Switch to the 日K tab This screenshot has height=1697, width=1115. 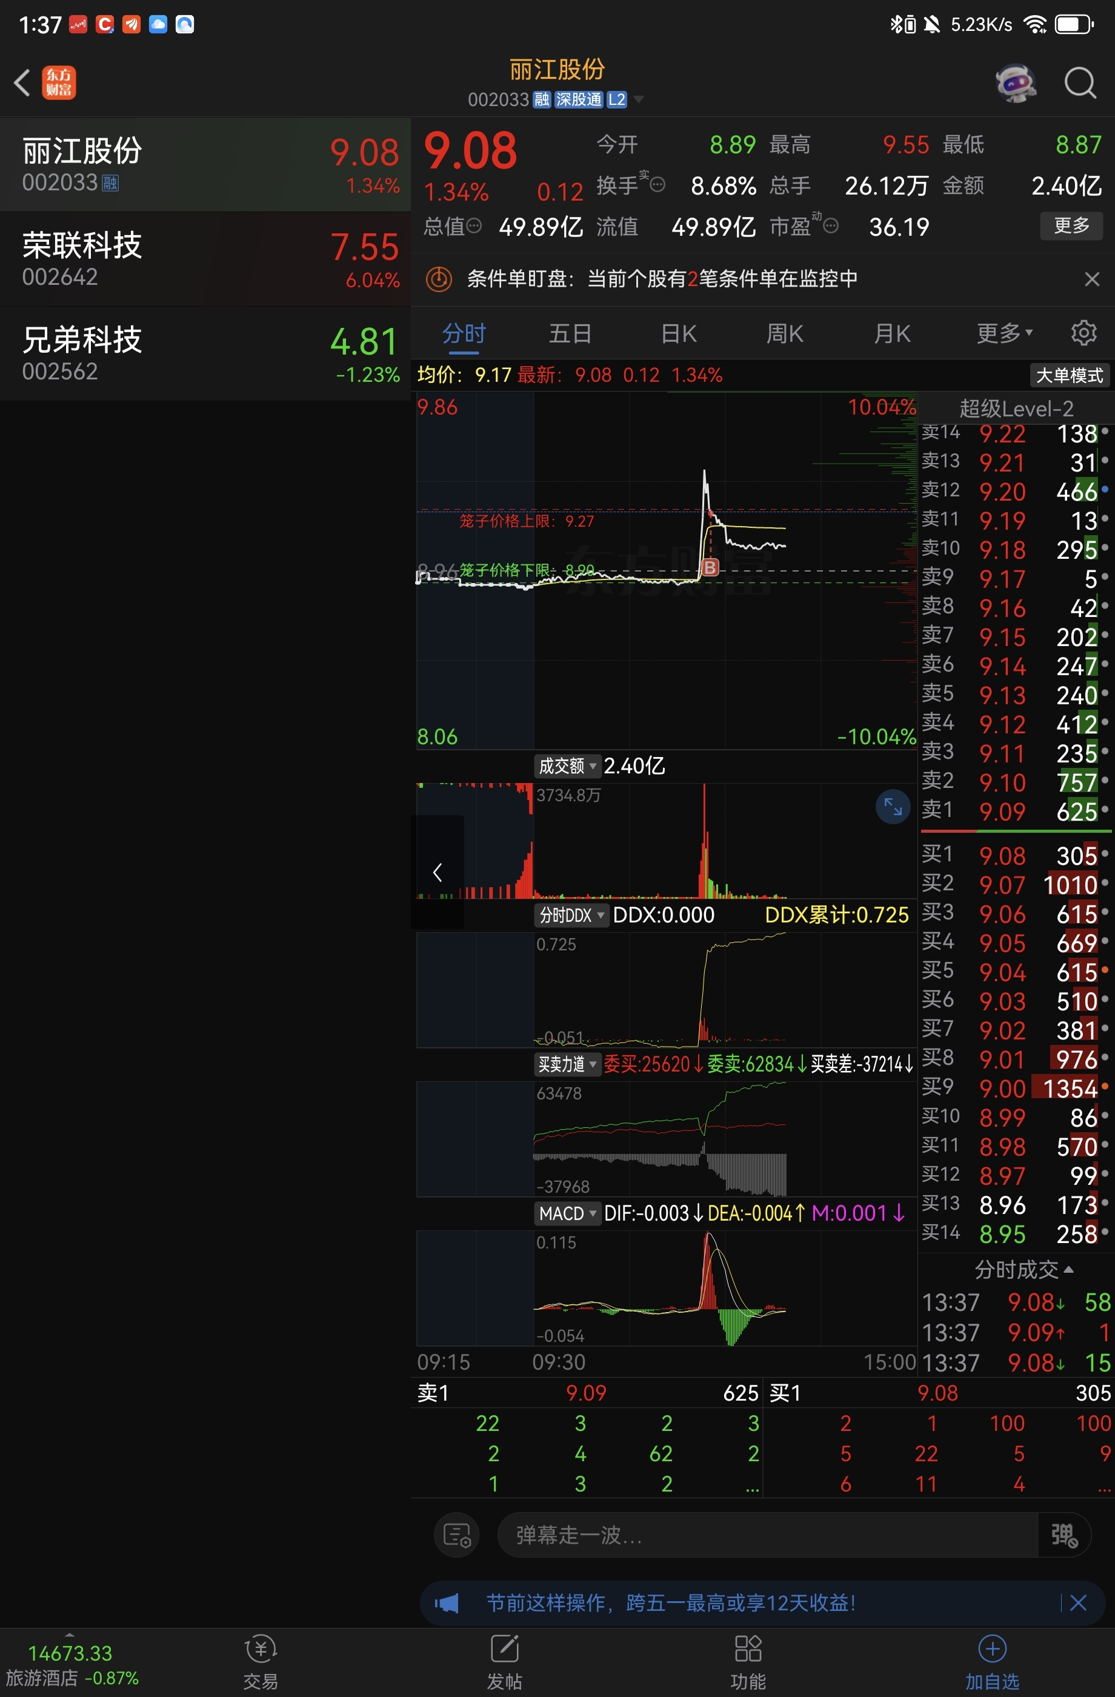tap(678, 333)
